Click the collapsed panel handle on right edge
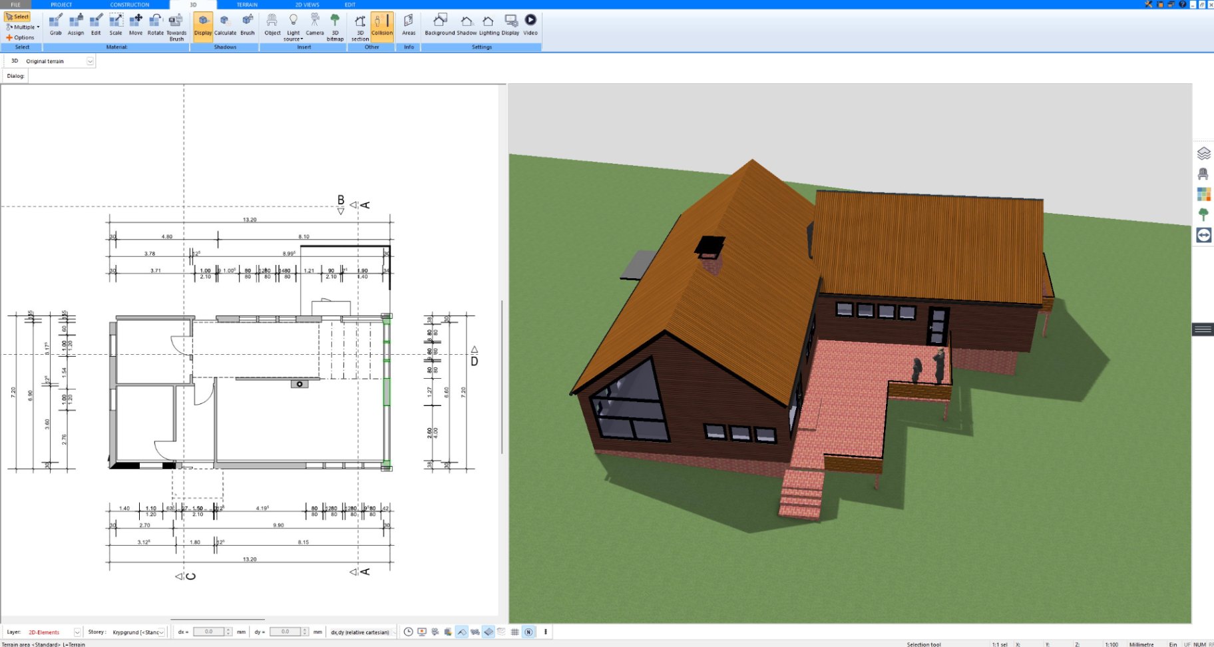This screenshot has height=647, width=1214. point(1203,329)
